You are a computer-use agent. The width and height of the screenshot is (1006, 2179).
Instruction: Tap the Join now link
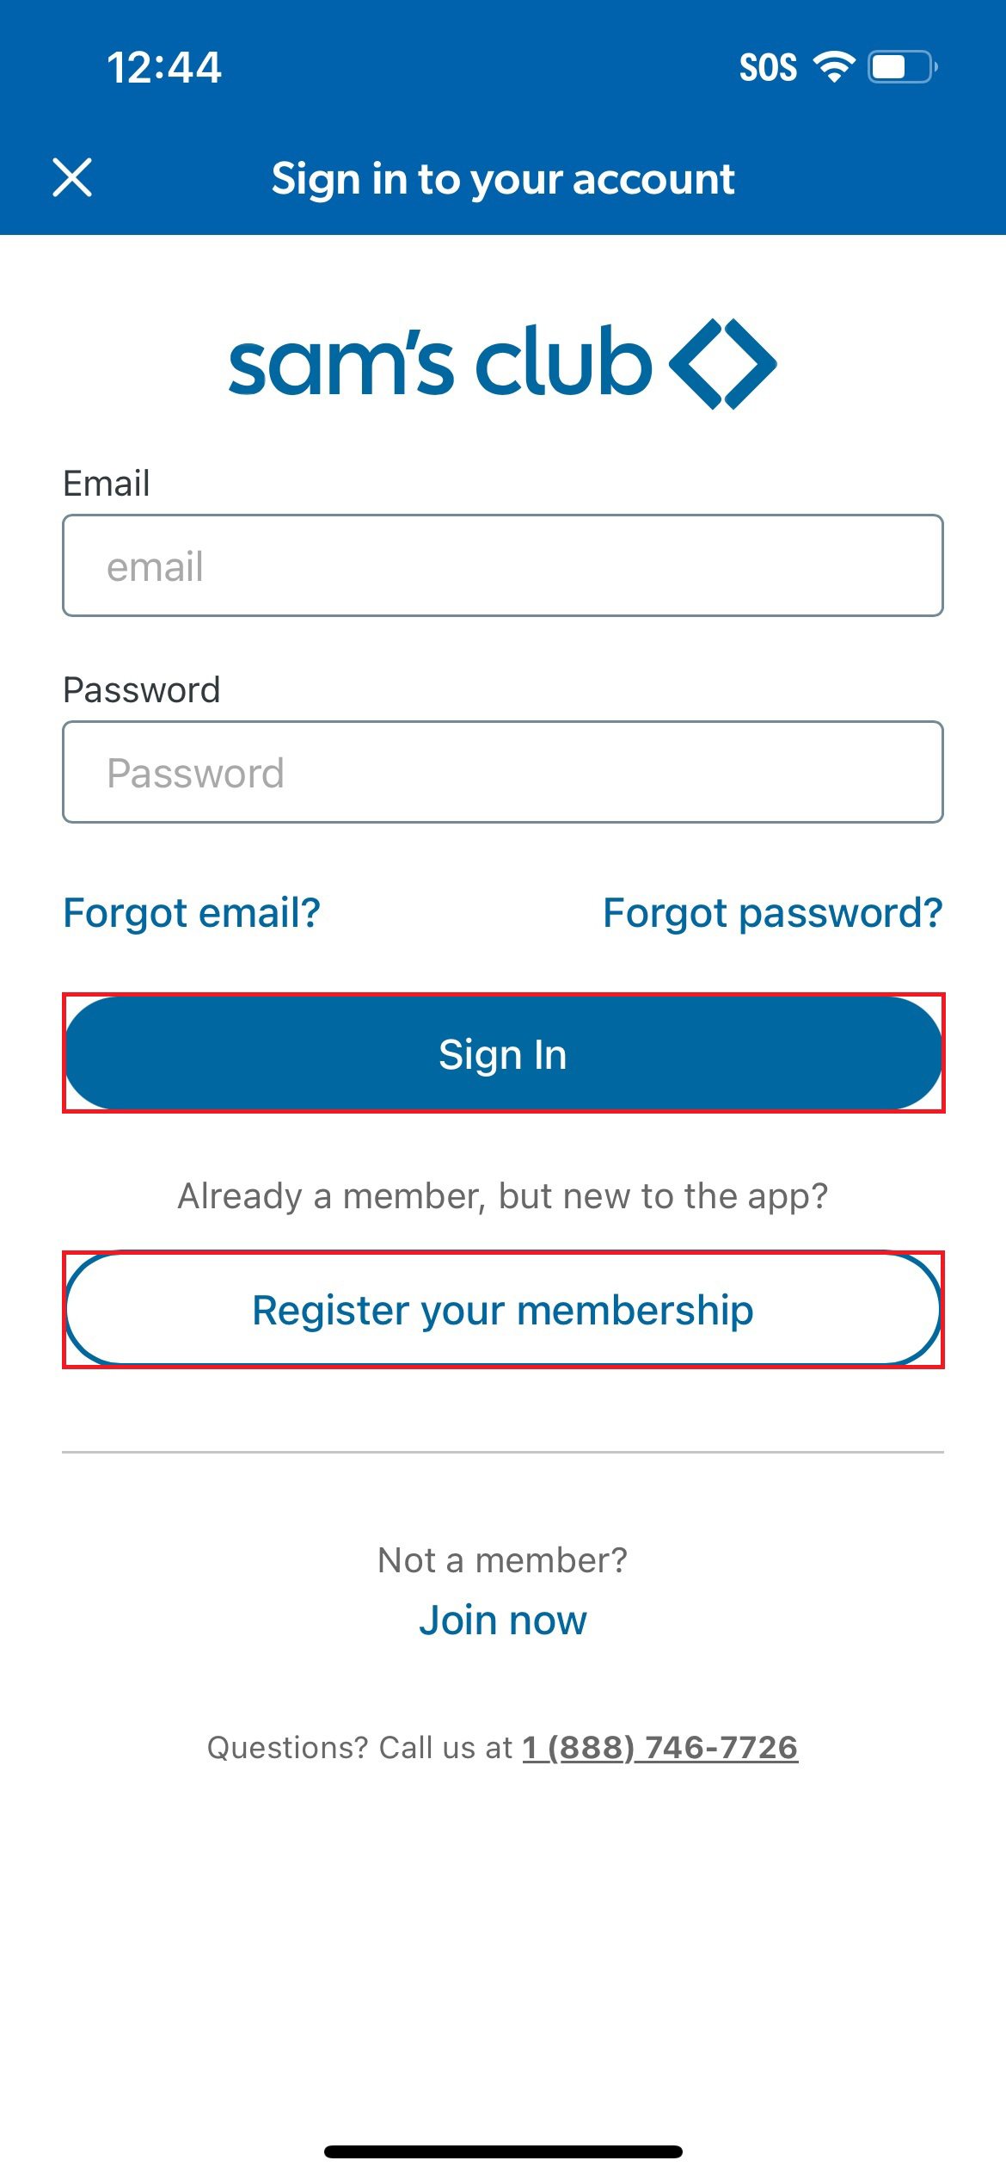point(503,1620)
